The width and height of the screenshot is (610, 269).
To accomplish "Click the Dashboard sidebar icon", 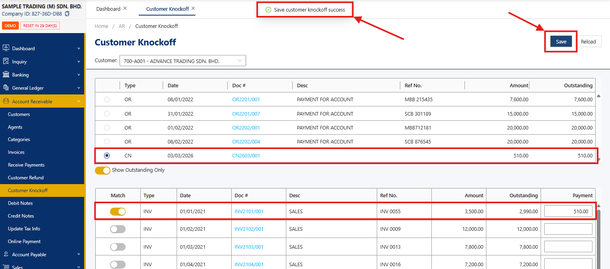I will click(6, 48).
